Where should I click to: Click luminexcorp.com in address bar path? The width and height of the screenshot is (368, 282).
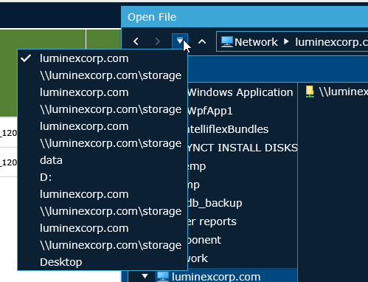click(331, 42)
